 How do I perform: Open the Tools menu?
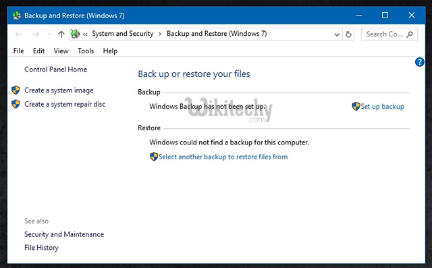point(86,51)
